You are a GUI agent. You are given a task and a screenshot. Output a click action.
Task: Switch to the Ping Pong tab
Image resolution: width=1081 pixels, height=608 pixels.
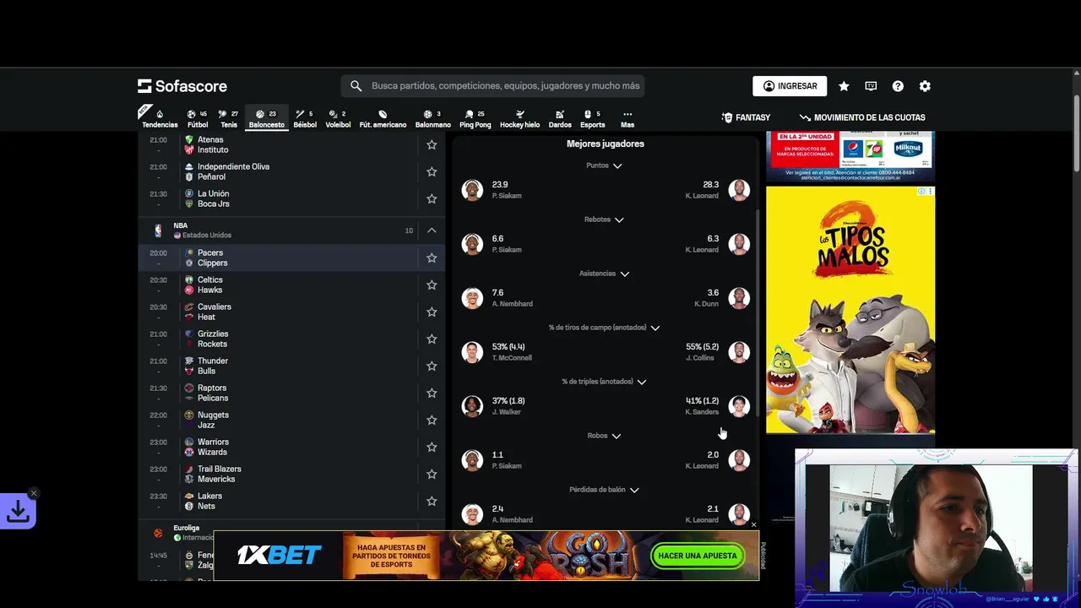click(x=475, y=118)
